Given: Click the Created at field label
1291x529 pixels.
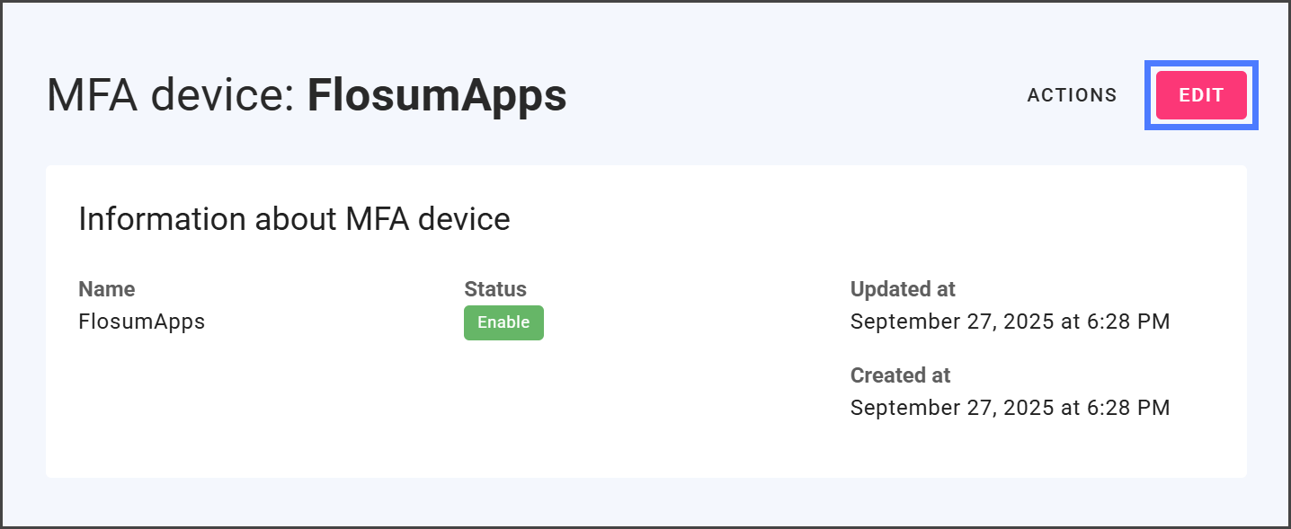Looking at the screenshot, I should pyautogui.click(x=900, y=375).
